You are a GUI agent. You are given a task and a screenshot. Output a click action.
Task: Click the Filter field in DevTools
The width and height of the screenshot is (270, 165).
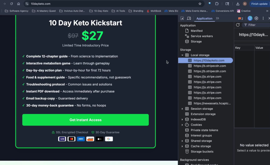click(256, 25)
